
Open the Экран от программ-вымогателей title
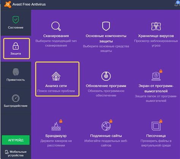coord(156,88)
